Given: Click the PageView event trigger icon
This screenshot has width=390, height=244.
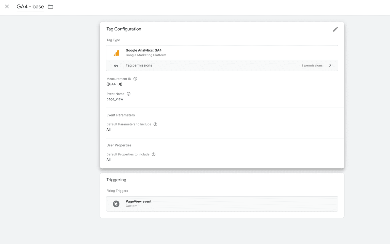Looking at the screenshot, I should coord(116,204).
